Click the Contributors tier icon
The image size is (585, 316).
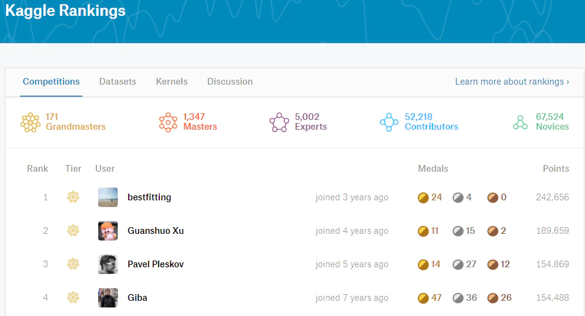pos(389,122)
